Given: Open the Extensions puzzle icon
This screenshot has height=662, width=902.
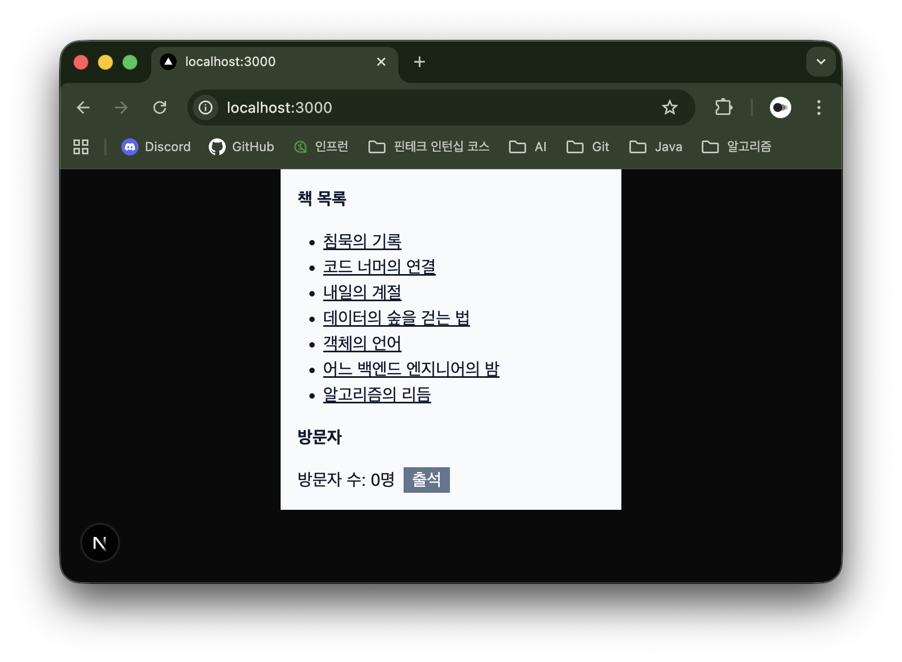Looking at the screenshot, I should coord(723,107).
